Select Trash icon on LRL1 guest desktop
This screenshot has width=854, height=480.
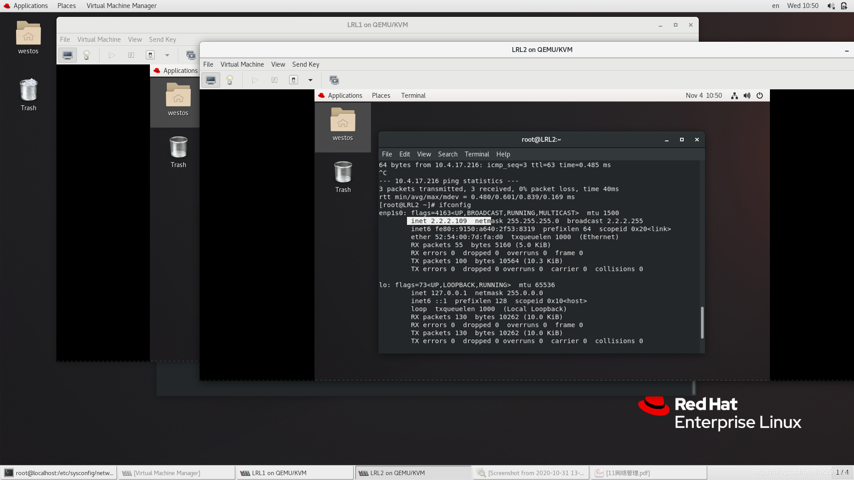178,152
